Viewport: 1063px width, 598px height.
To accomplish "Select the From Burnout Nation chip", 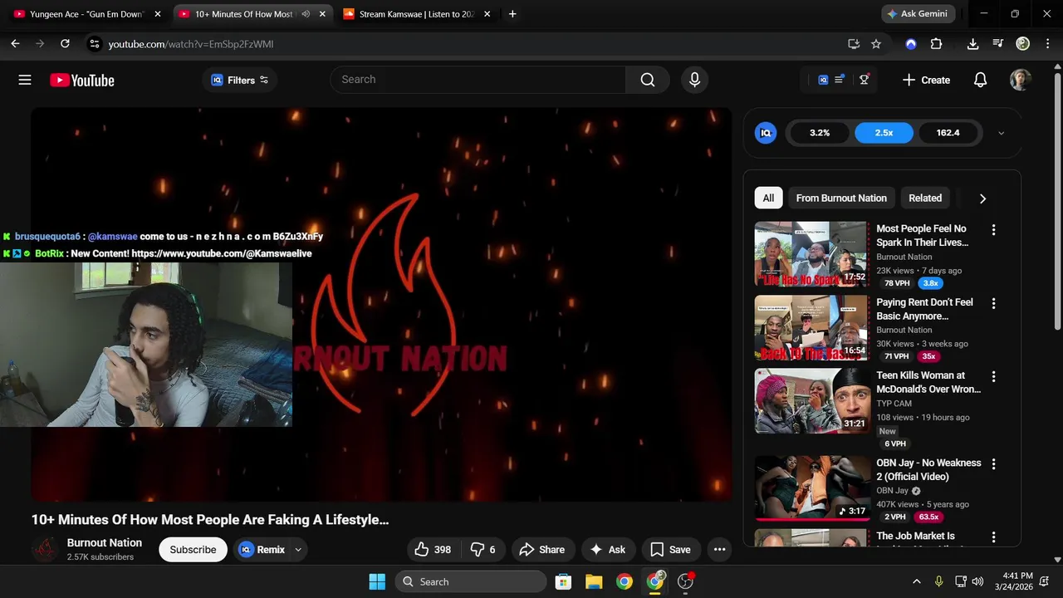I will point(841,198).
